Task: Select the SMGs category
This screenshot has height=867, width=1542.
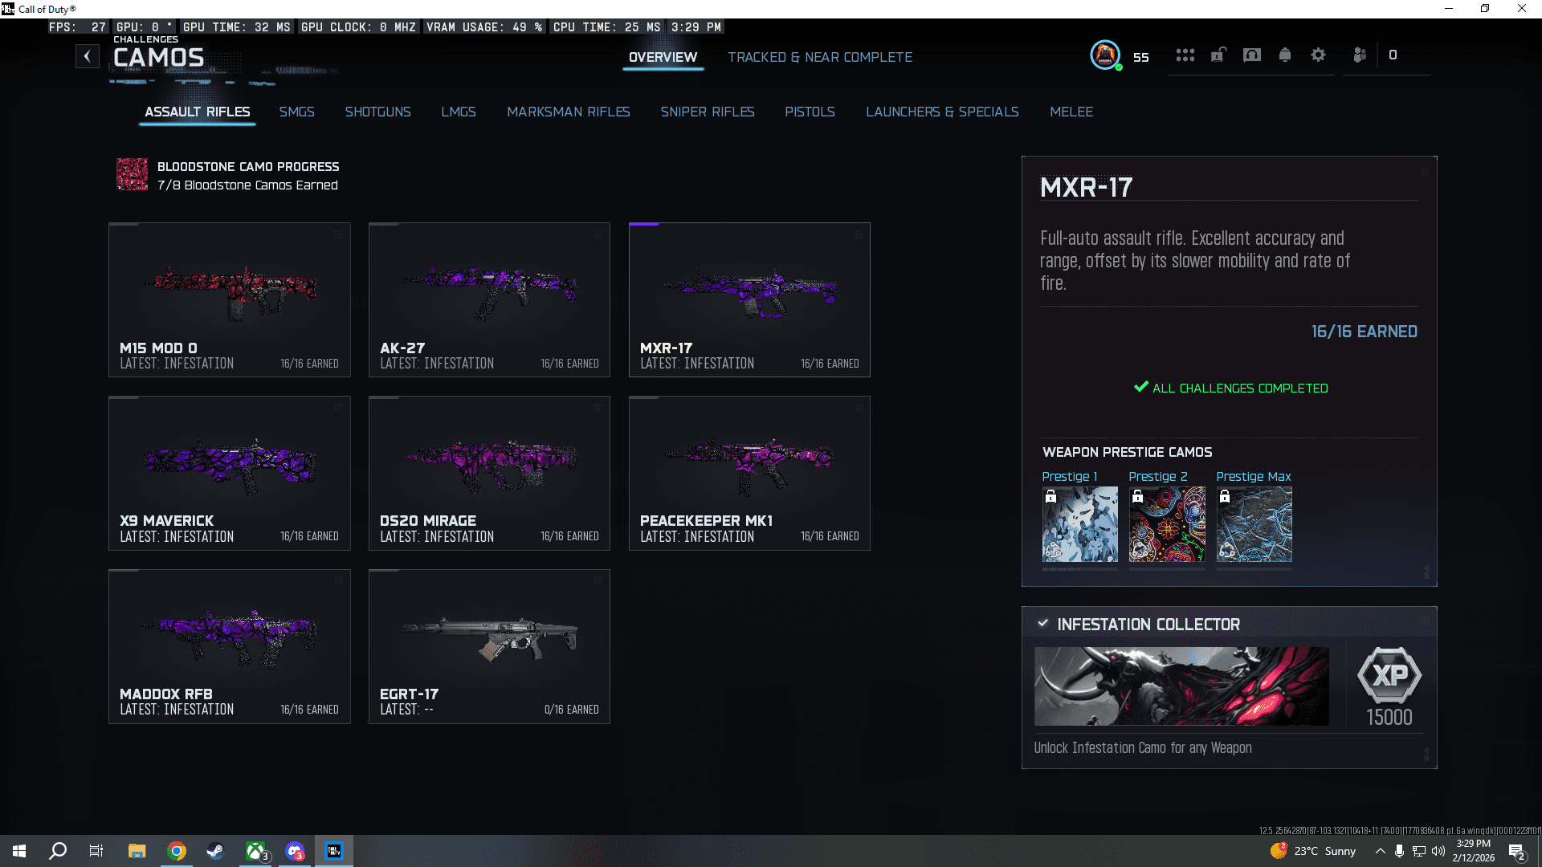Action: 297,112
